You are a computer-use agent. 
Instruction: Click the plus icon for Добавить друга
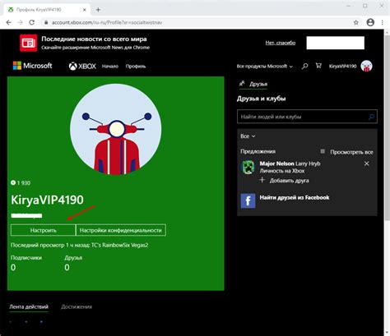pos(262,180)
